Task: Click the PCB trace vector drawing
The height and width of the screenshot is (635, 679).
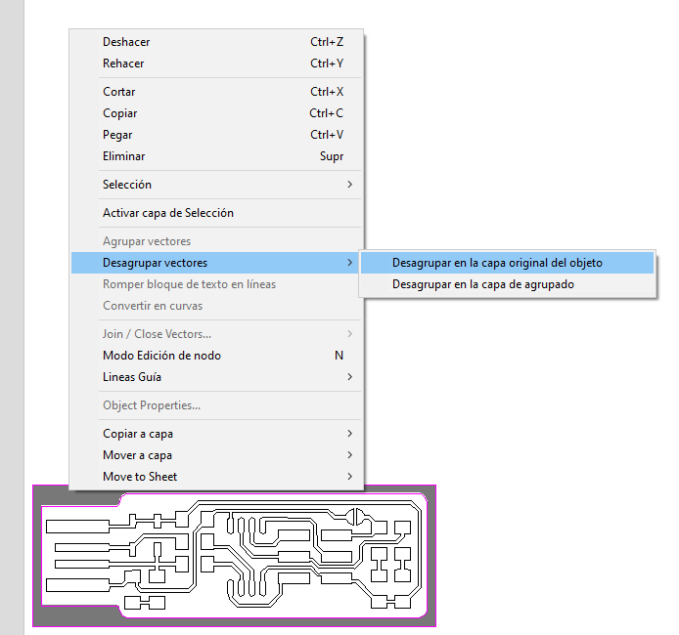Action: pyautogui.click(x=234, y=556)
